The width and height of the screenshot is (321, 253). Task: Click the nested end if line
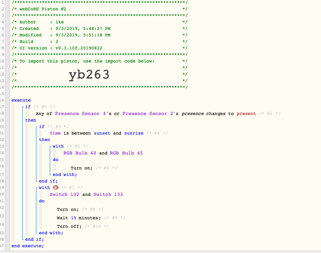tap(48, 181)
